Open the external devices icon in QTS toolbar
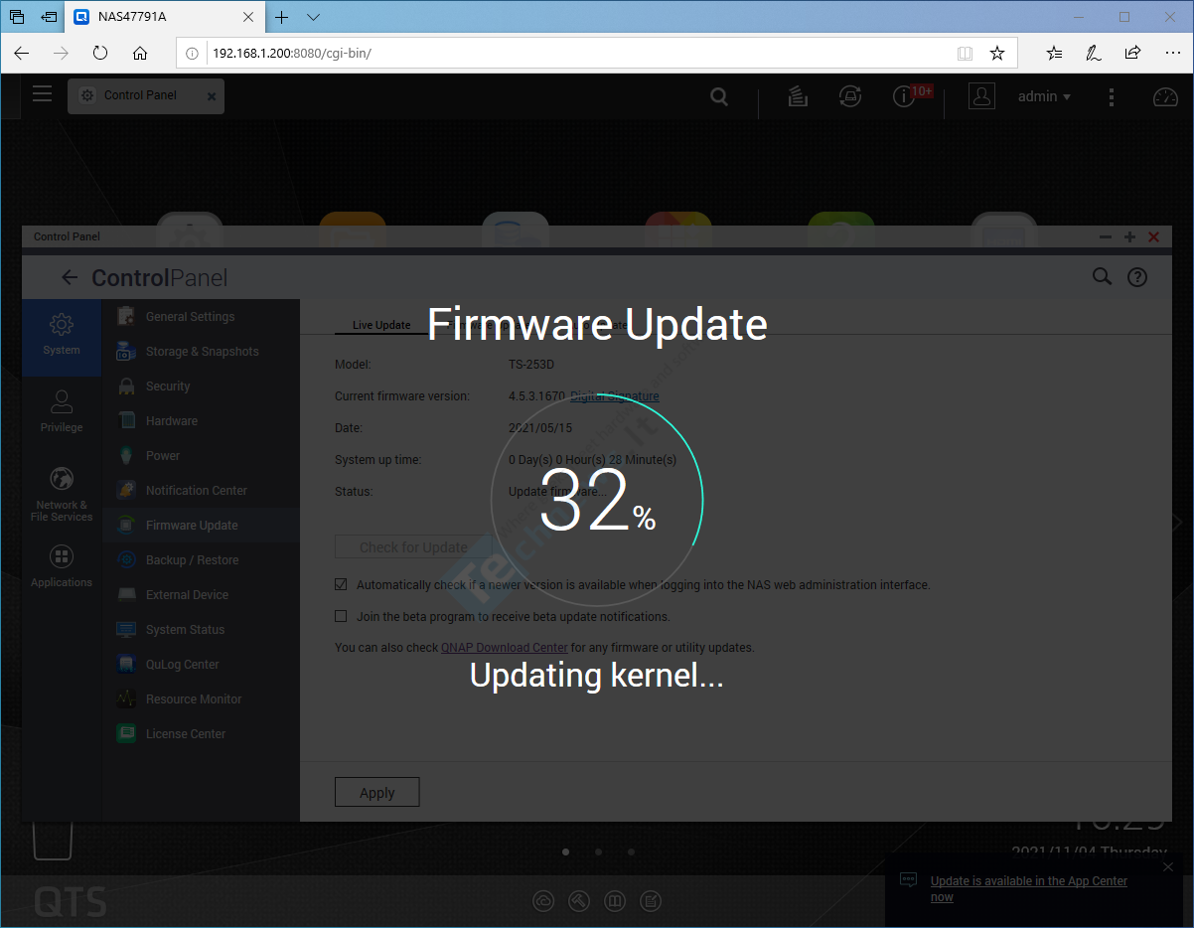The image size is (1194, 928). pyautogui.click(x=849, y=96)
